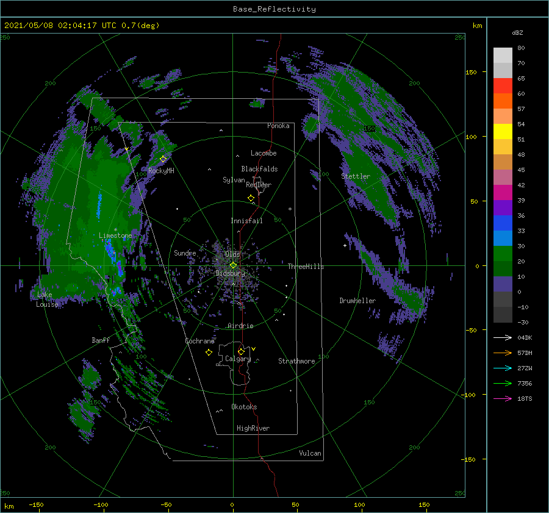Click the ThreeHills label
This screenshot has height=513, width=549.
pos(306,267)
